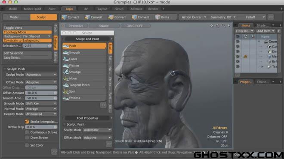Open the Symmetry: Off dropdown
The image size is (284, 159).
tap(223, 17)
